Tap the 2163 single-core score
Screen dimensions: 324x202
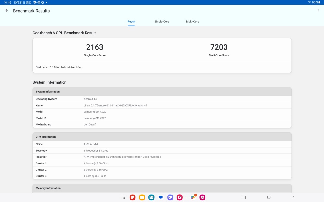click(x=95, y=47)
